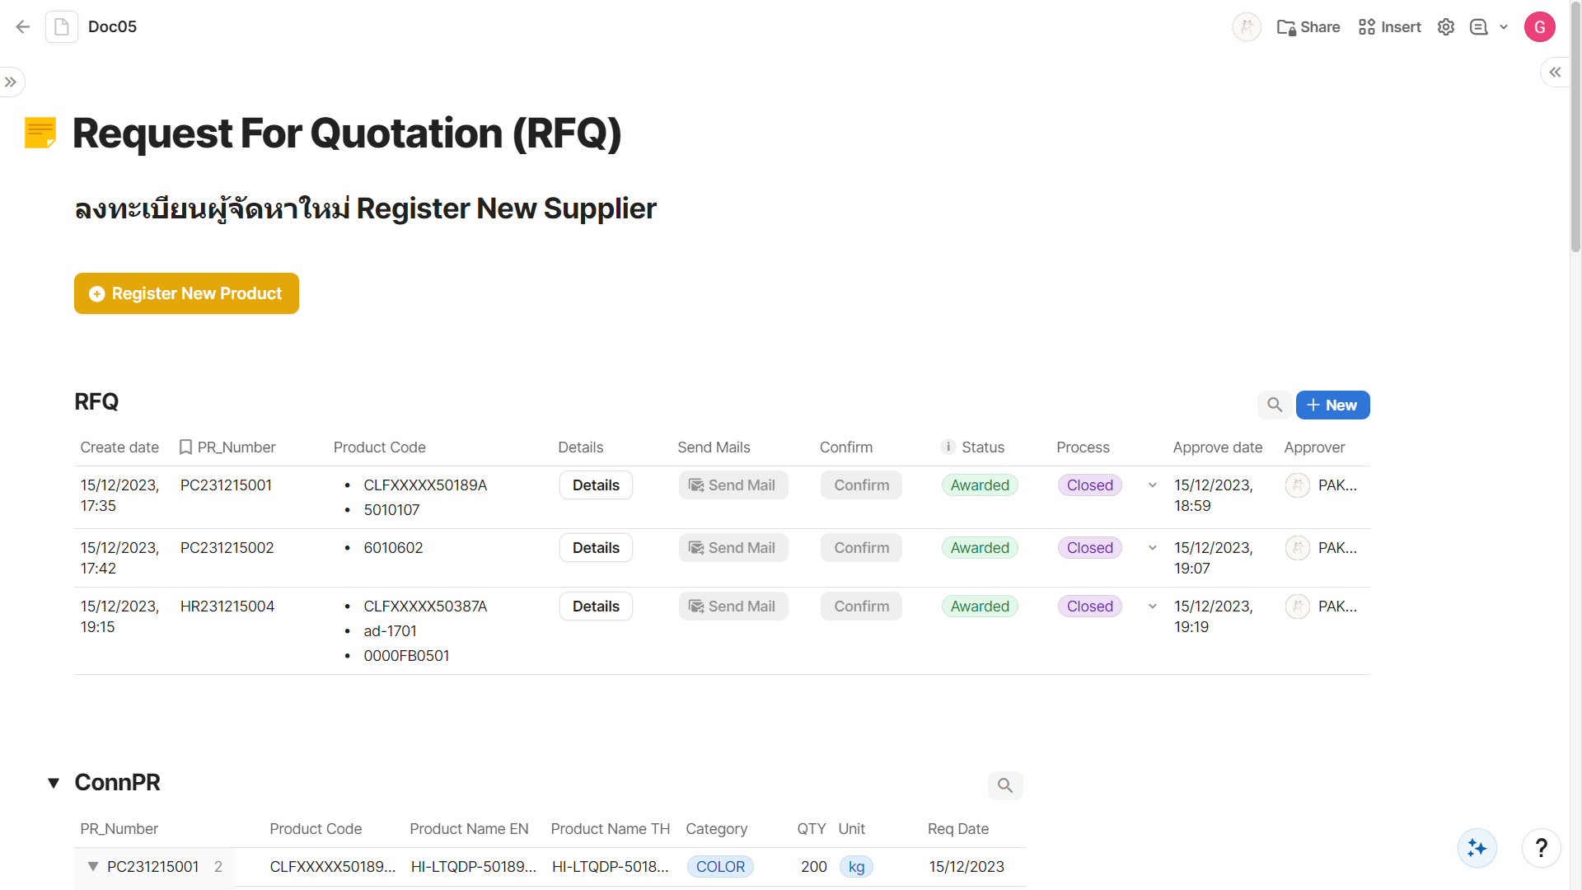Search the RFQ table
Screen dimensions: 1582x890
[1275, 405]
